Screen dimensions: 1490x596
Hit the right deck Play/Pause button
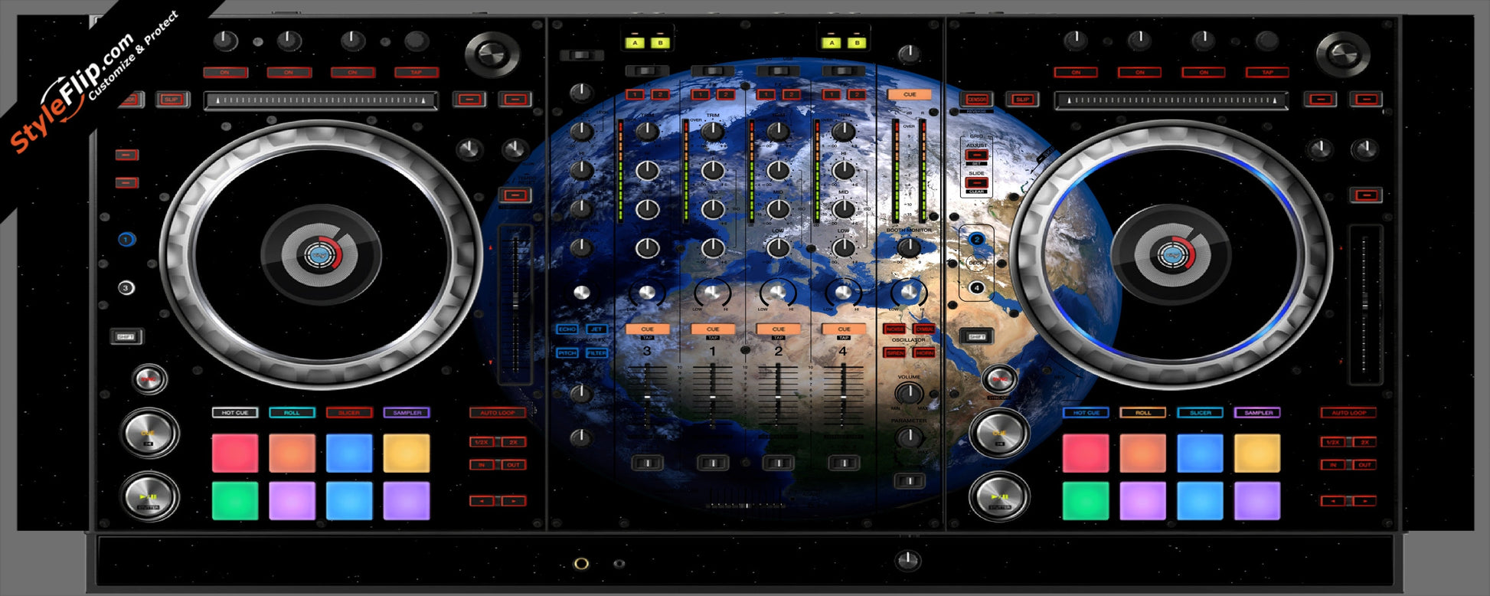tap(998, 496)
